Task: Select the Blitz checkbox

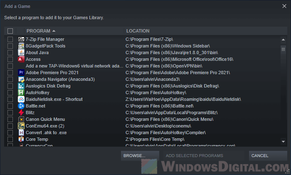Action: point(10,112)
